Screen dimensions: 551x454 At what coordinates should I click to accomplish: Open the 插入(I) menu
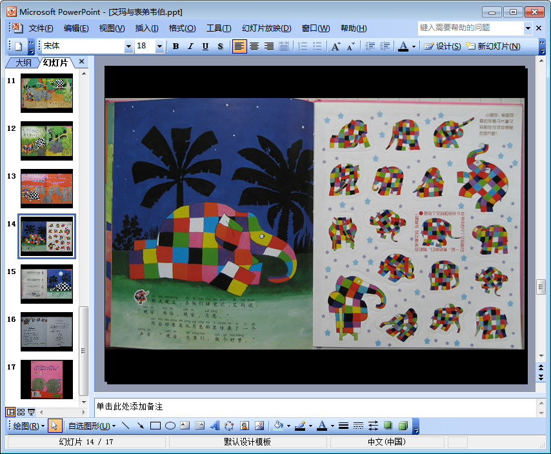tap(146, 28)
